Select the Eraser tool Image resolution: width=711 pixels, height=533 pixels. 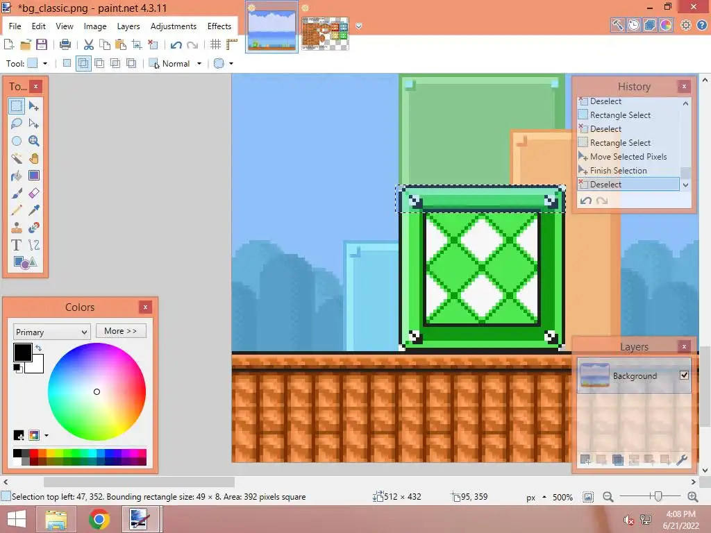(33, 193)
